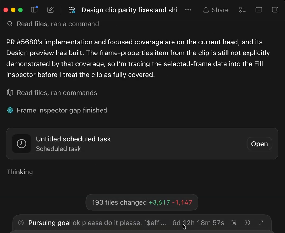Expand 'Read files, ran commands' step
The height and width of the screenshot is (233, 285).
(x=52, y=93)
